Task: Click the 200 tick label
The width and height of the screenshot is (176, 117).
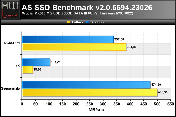Action: 76,104
